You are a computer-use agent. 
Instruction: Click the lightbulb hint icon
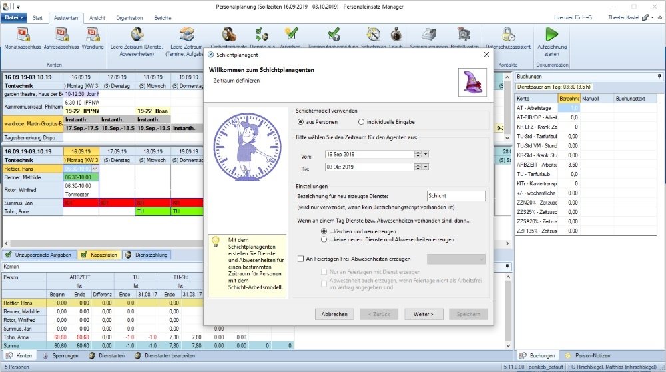pos(216,242)
